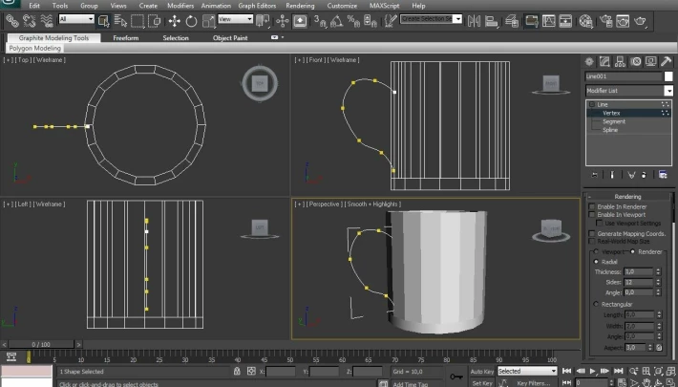Open the Customize menu
Image resolution: width=678 pixels, height=387 pixels.
342,6
